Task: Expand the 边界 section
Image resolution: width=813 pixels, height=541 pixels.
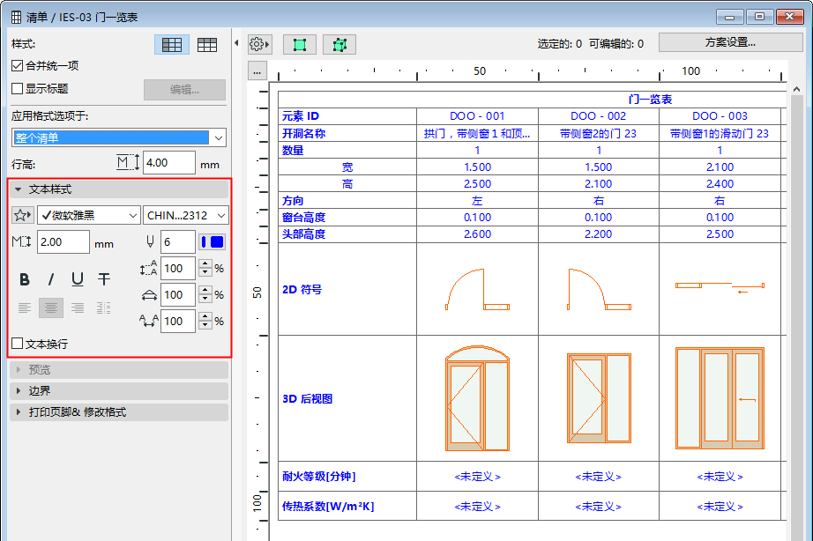Action: click(x=119, y=390)
